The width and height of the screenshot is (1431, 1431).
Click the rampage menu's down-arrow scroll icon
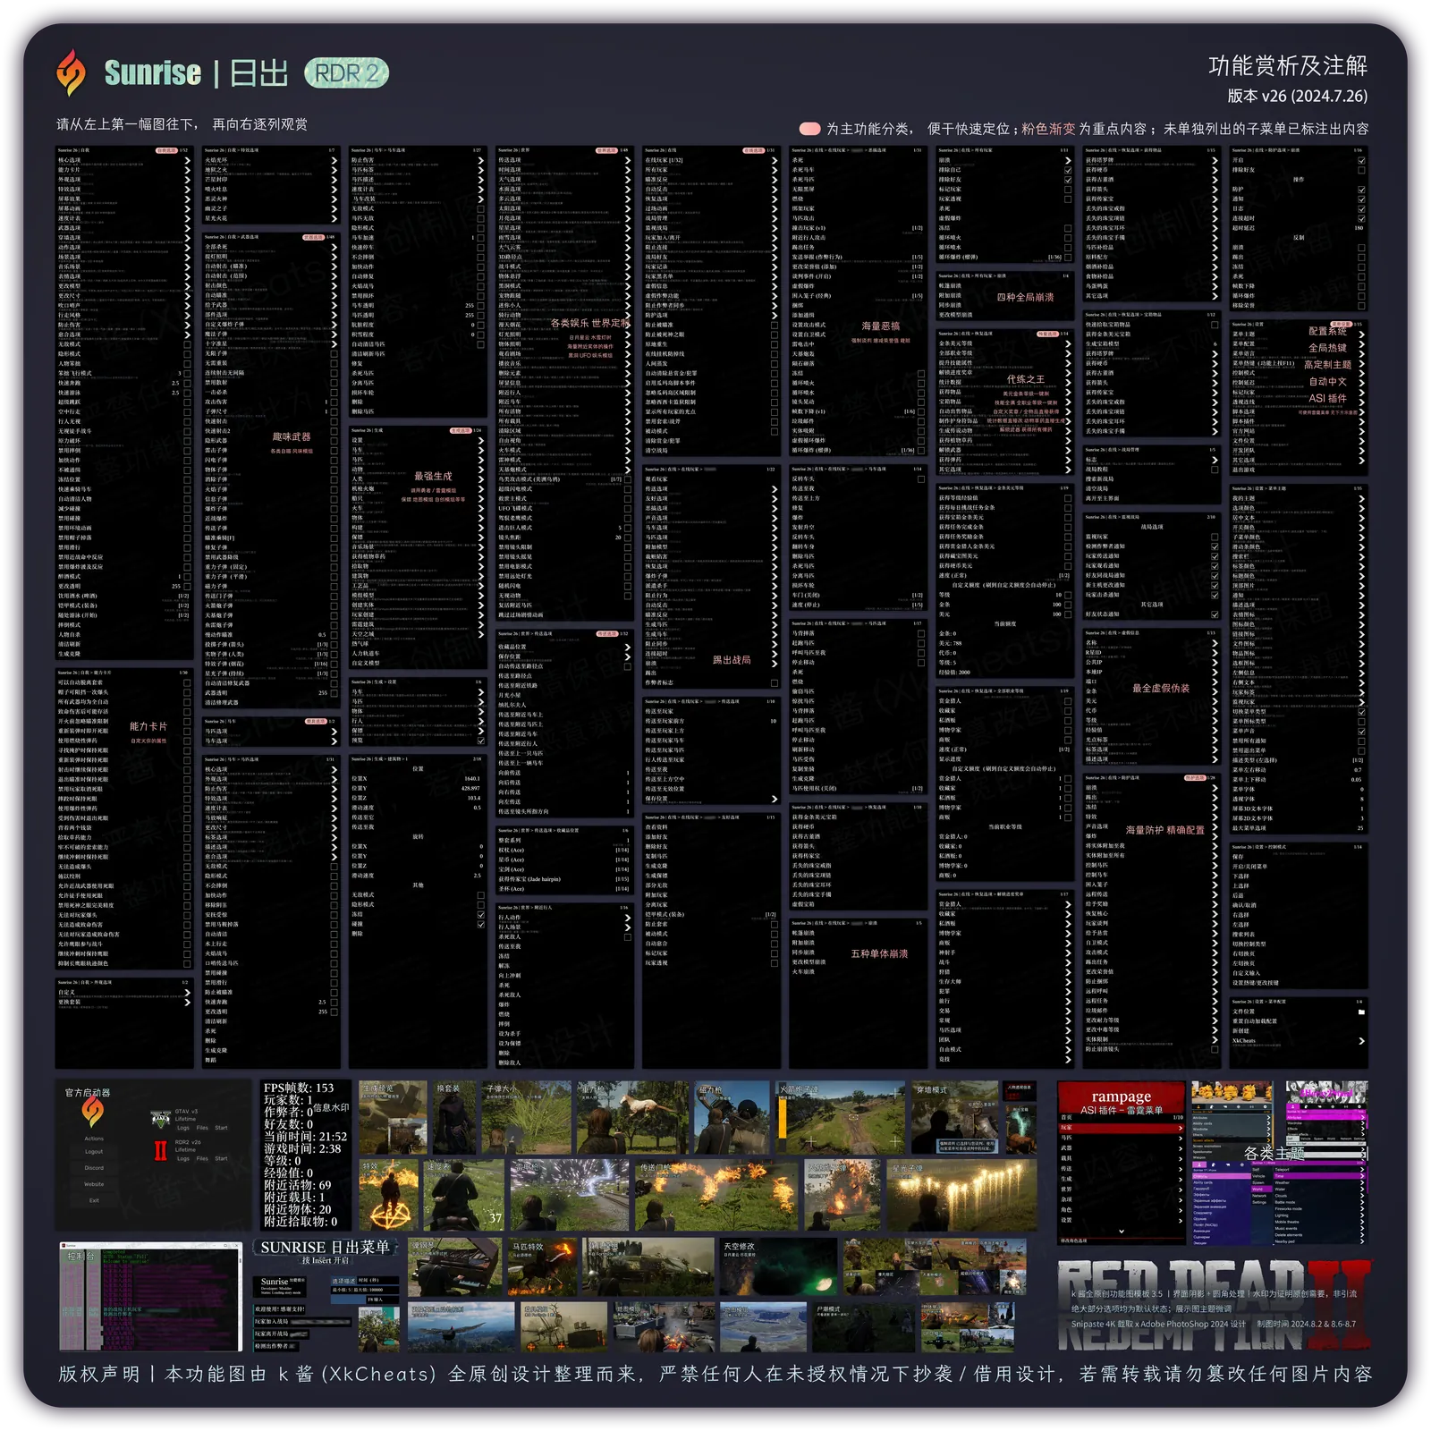pyautogui.click(x=1122, y=1231)
